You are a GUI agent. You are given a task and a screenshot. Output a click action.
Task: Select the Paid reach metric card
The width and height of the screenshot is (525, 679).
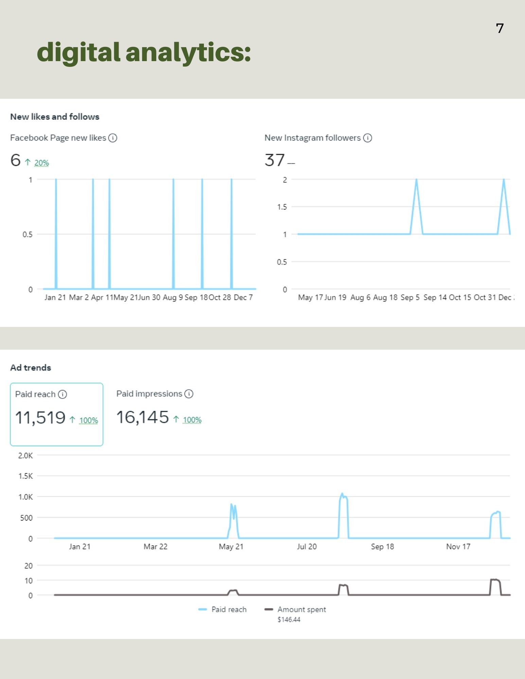pyautogui.click(x=56, y=414)
